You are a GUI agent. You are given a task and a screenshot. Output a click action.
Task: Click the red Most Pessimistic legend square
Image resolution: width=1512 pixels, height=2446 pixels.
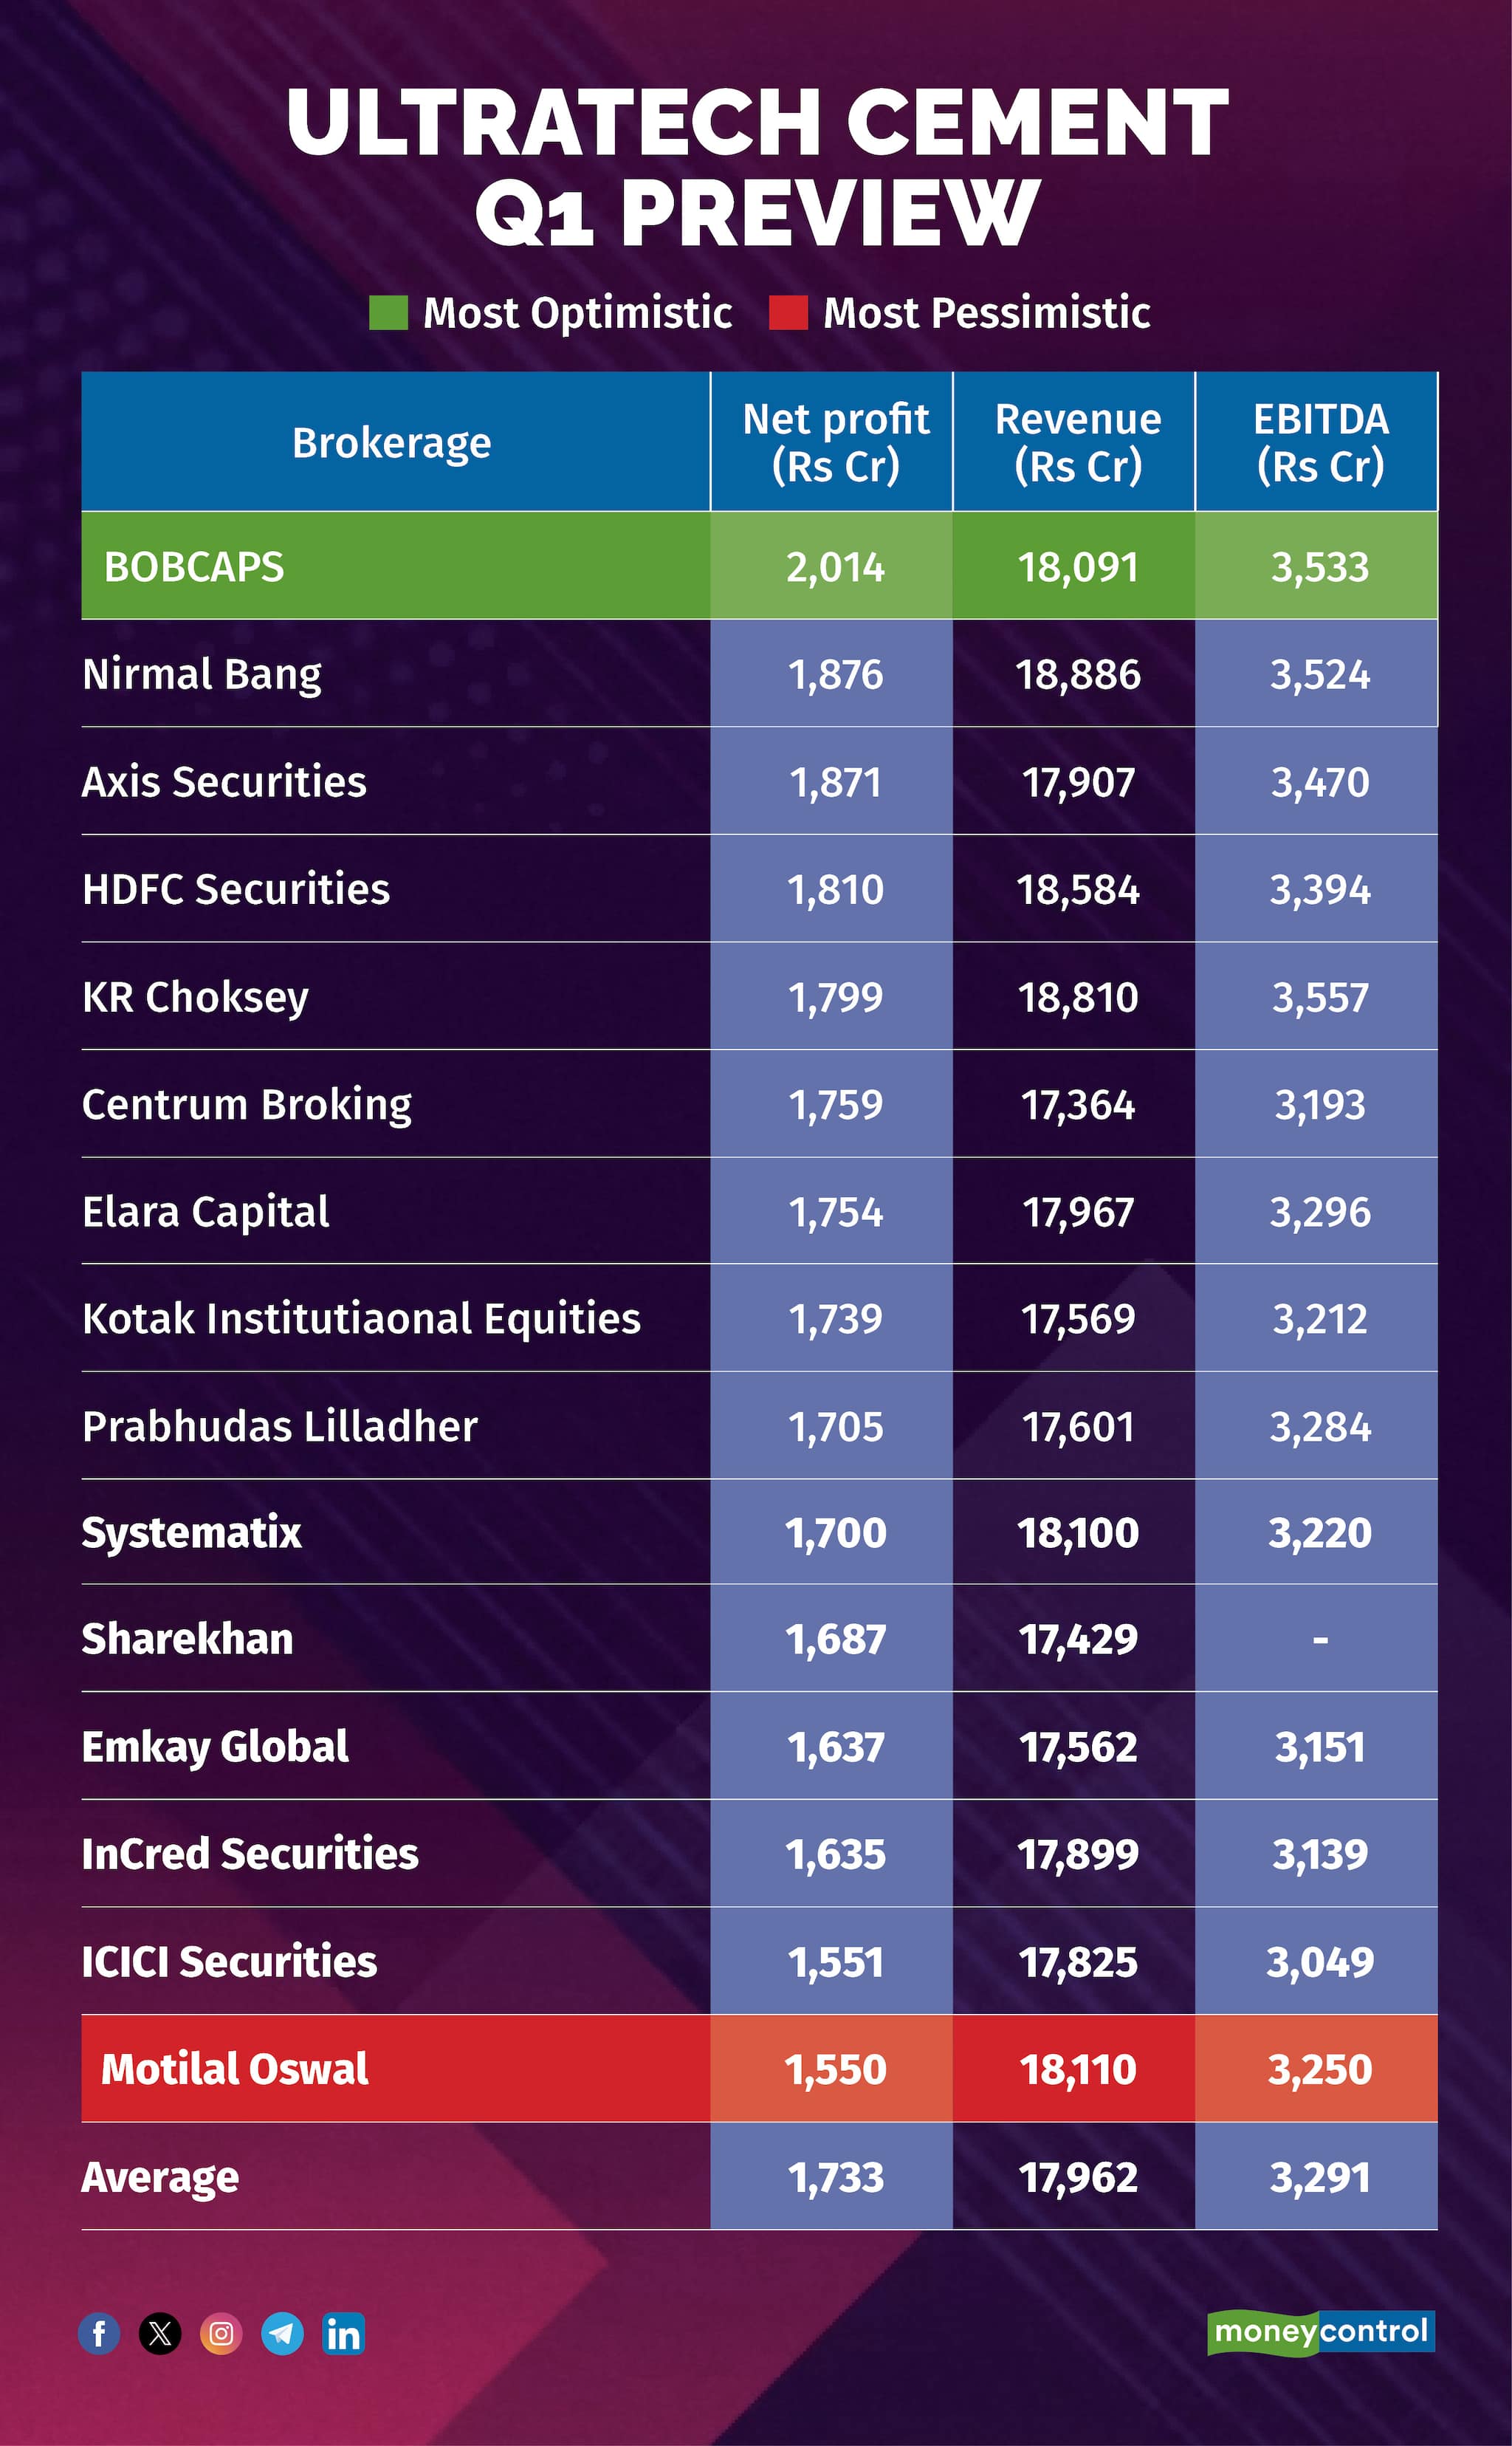coord(788,312)
